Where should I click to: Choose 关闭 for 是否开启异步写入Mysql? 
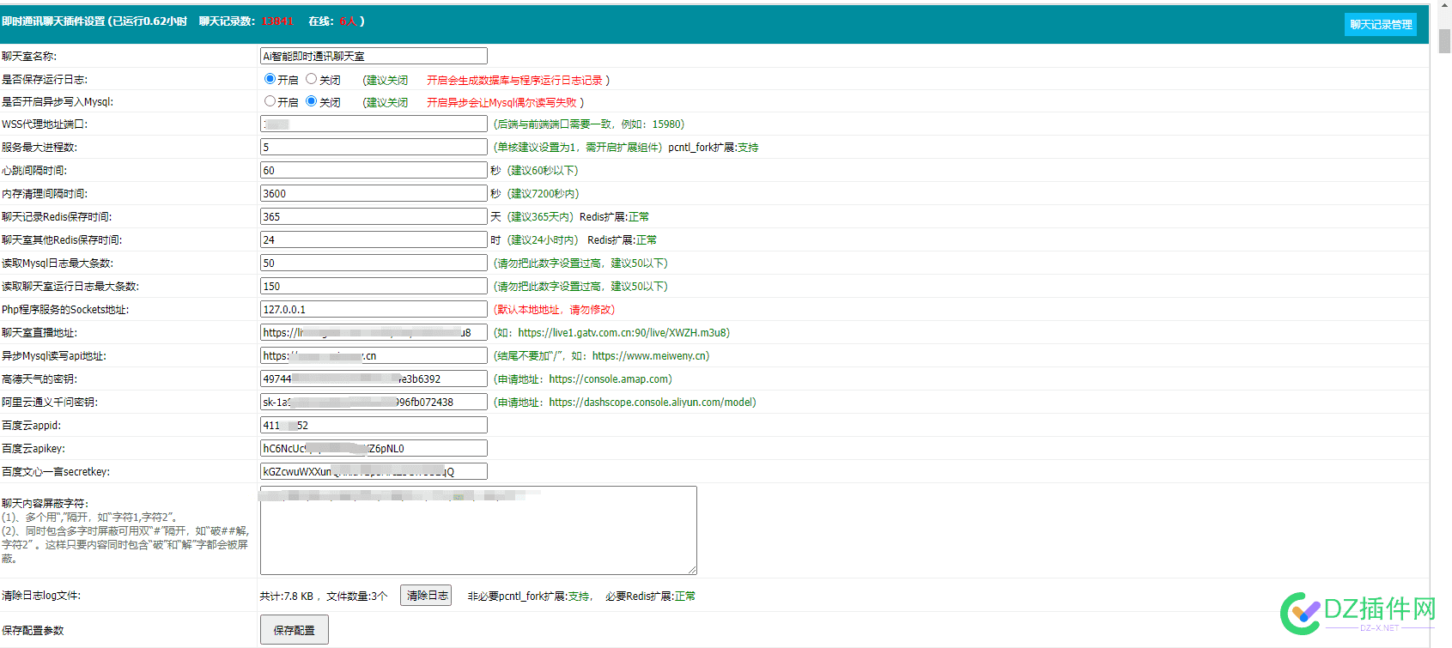click(x=311, y=101)
